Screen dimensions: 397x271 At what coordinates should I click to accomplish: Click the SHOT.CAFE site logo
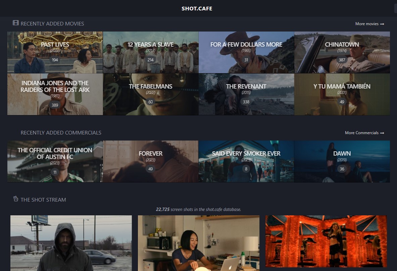197,9
